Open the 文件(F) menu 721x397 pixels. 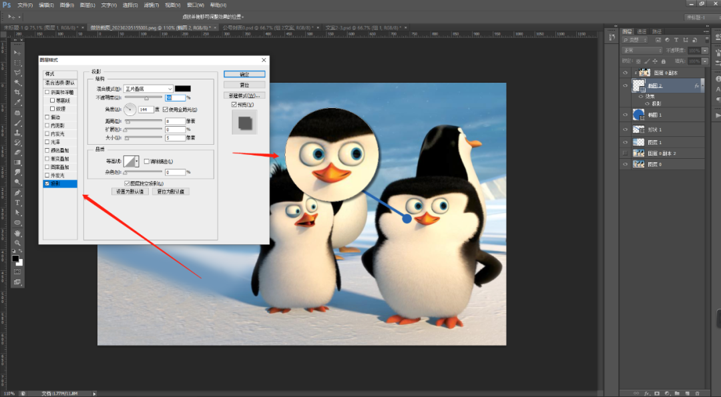click(x=25, y=5)
